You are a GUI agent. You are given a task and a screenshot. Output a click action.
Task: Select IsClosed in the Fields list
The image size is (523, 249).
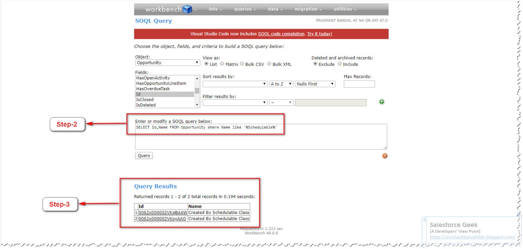pos(165,100)
